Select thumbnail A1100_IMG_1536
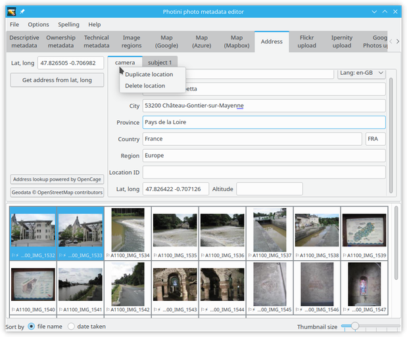The width and height of the screenshot is (407, 337). pos(222,233)
